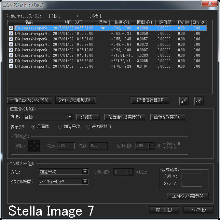Sort by the FWHM column header
The image size is (220, 220).
click(183, 22)
